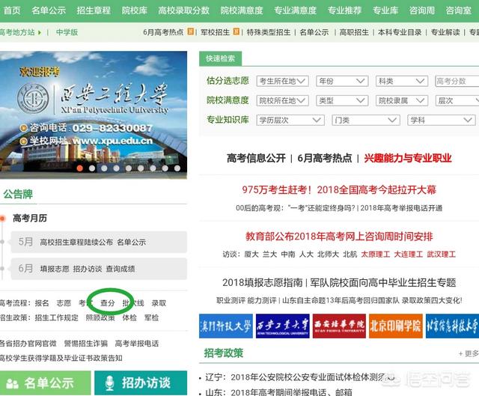Image resolution: width=479 pixels, height=396 pixels.
Task: Open the 首页 home tab
Action: [12, 10]
